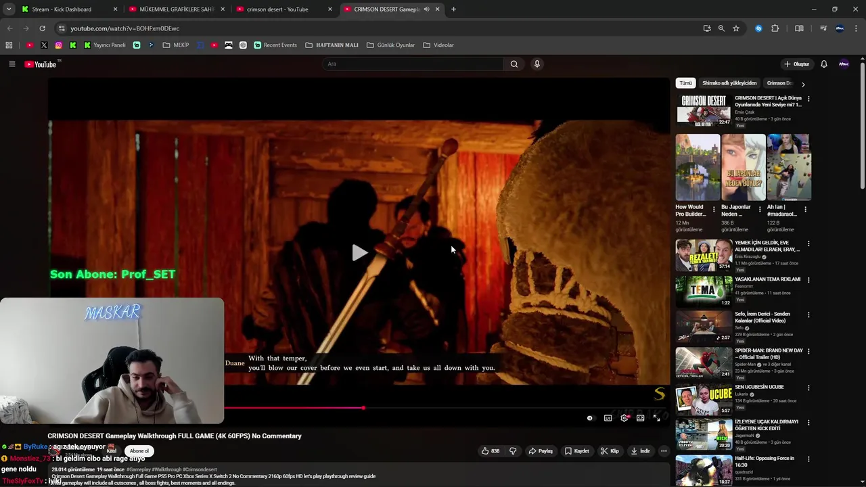Enter fullscreen in the video player
The height and width of the screenshot is (487, 866).
coord(656,418)
